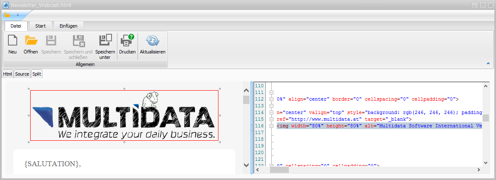Minimize the Newsletter_Webcast.html window

tap(475, 5)
